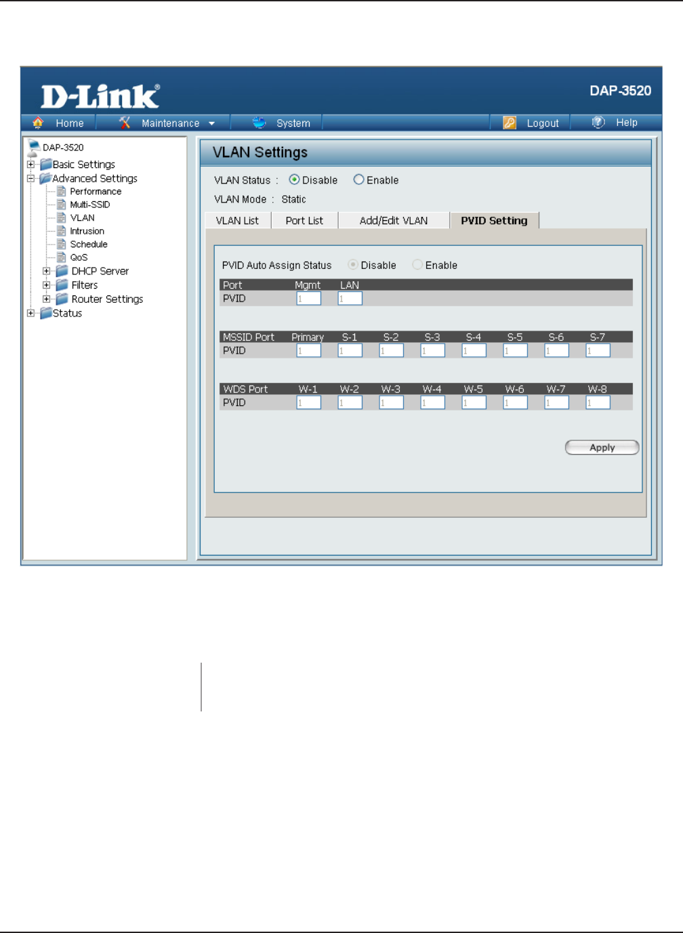The width and height of the screenshot is (683, 933).
Task: Click the LAN port PVID field
Action: coord(350,298)
